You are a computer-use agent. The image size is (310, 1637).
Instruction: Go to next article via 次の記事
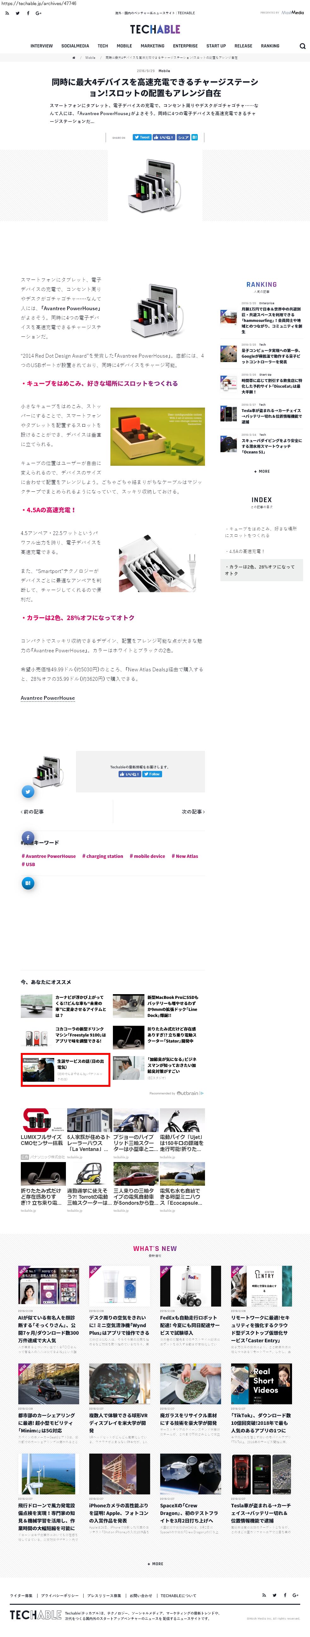tap(193, 811)
